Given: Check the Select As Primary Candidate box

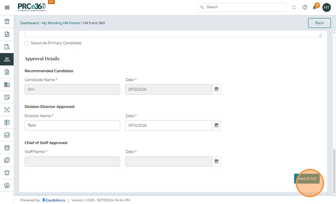Looking at the screenshot, I should [27, 43].
